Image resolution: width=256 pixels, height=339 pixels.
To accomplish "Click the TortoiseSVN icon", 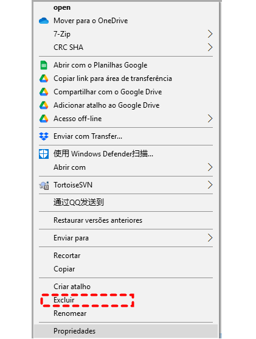I will (x=44, y=185).
